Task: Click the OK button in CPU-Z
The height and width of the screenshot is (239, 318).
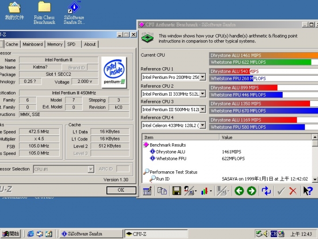Action: 121,190
